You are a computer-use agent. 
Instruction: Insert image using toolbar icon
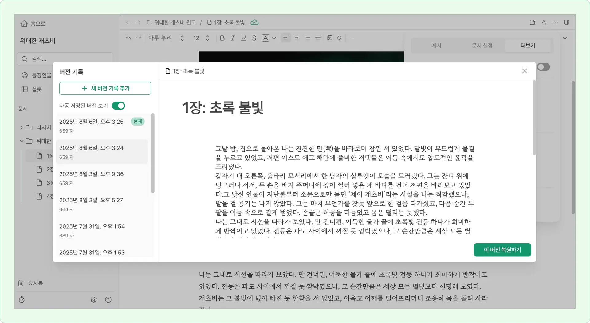[x=330, y=38]
